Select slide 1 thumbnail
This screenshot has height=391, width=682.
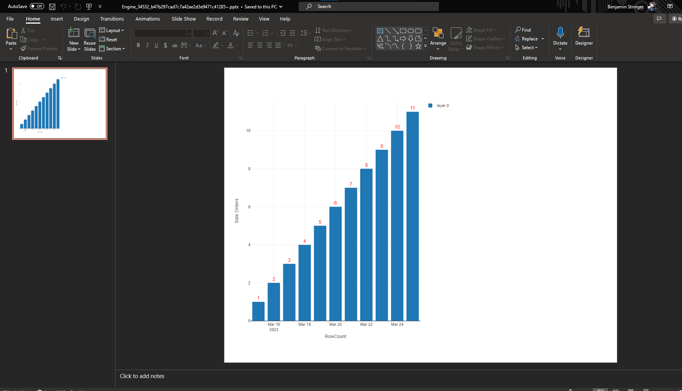pyautogui.click(x=60, y=104)
